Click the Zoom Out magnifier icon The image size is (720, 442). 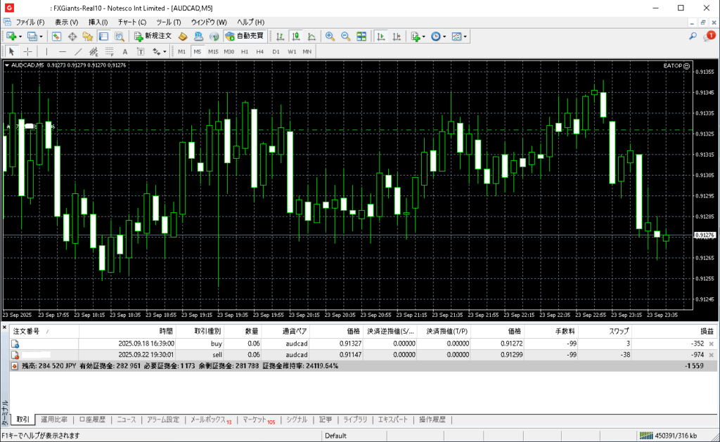click(x=345, y=36)
